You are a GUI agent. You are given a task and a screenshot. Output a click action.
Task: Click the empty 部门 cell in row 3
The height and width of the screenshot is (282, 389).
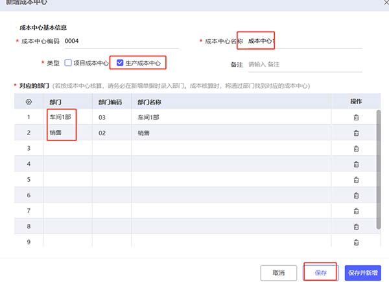pyautogui.click(x=67, y=148)
